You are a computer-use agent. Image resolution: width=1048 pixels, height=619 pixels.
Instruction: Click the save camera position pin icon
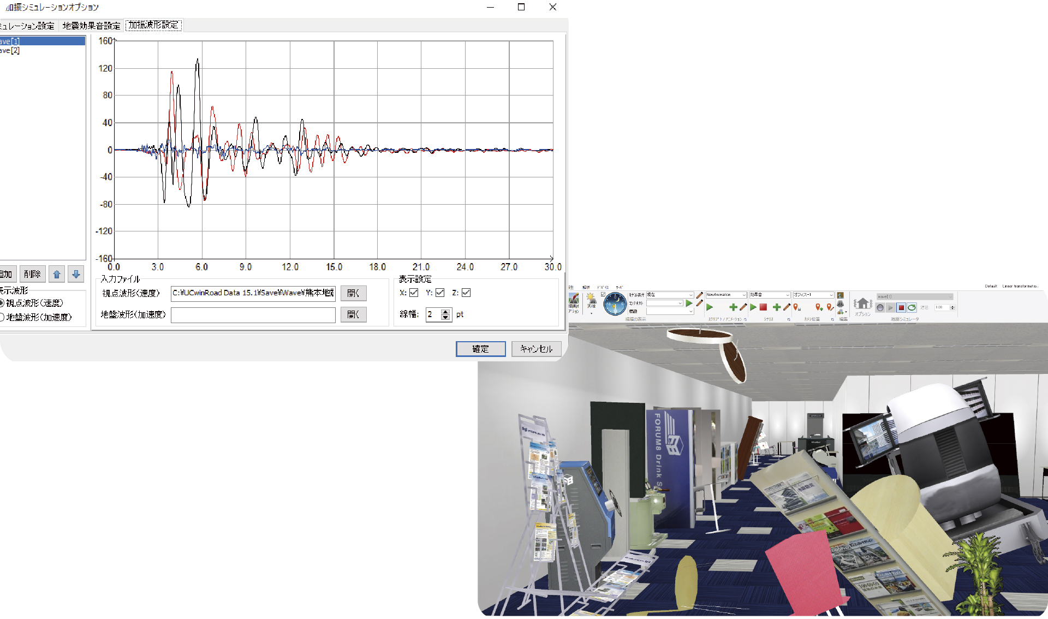click(x=797, y=307)
